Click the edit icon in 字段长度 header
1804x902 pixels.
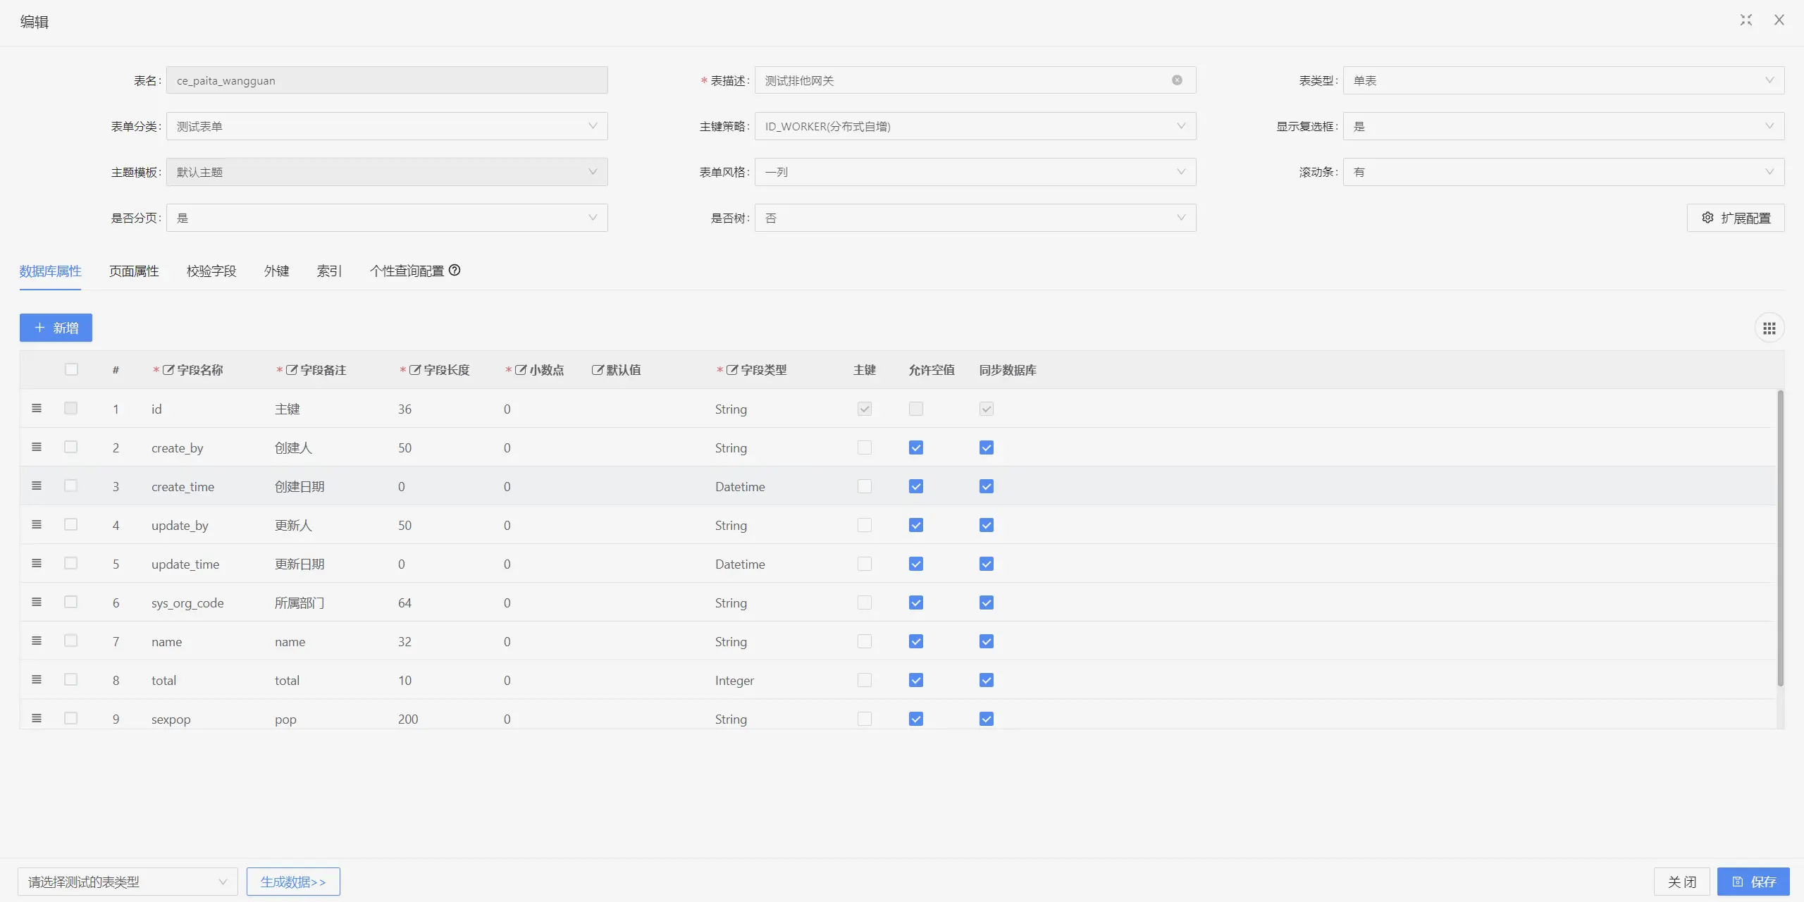click(415, 369)
